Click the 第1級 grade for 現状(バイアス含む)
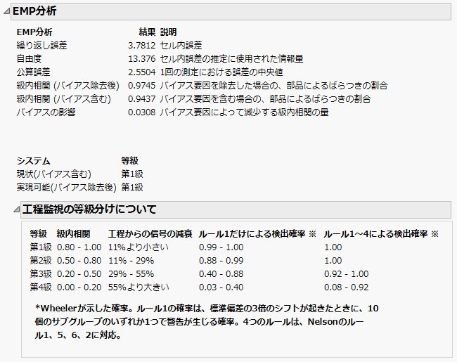 (x=132, y=174)
